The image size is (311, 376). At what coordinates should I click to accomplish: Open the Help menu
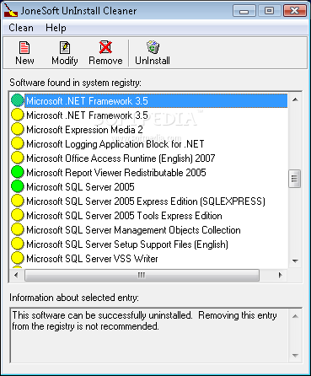click(56, 28)
